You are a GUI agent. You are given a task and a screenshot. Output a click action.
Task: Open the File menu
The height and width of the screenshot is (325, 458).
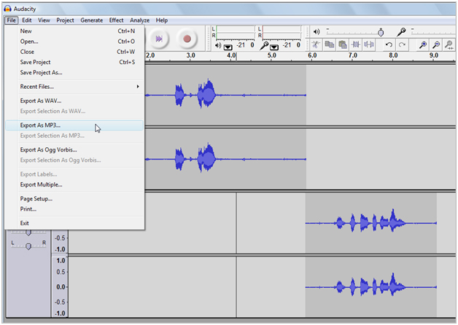pos(12,20)
